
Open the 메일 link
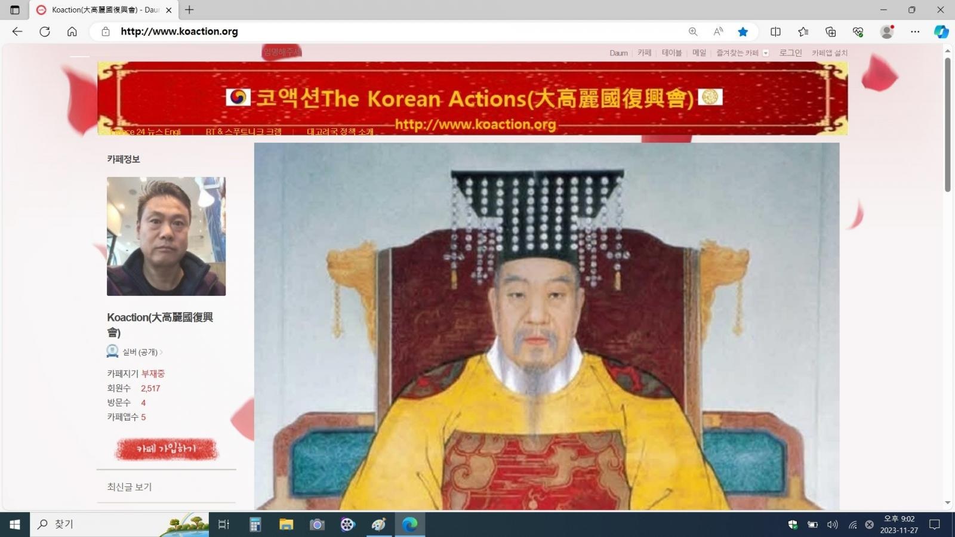click(699, 53)
